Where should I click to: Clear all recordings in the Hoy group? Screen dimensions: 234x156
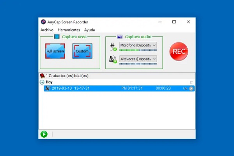(x=191, y=82)
